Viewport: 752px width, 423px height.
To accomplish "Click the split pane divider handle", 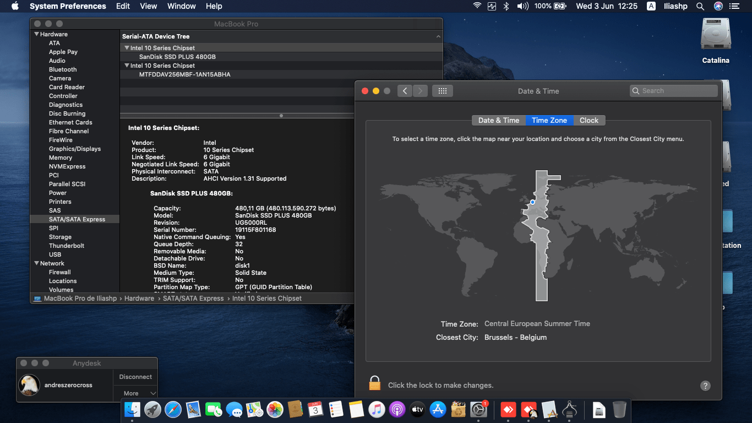I will [x=281, y=116].
